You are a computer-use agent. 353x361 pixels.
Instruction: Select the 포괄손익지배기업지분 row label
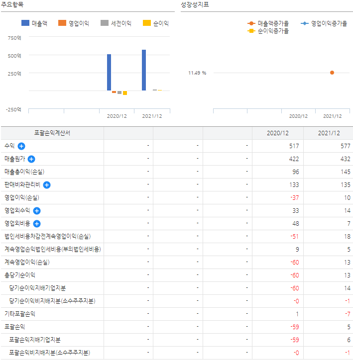35,340
